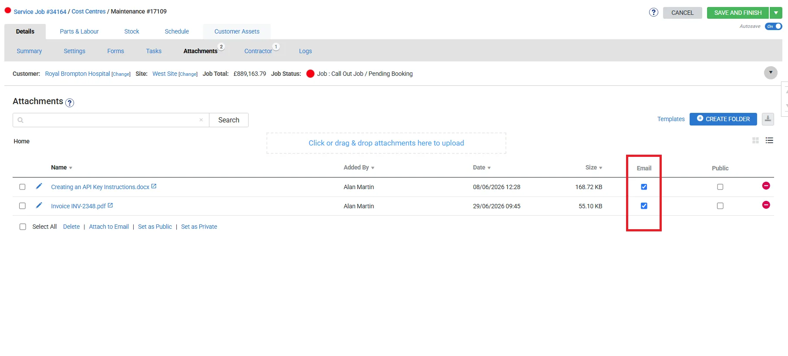Viewport: 788px width, 356px height.
Task: Remove Invoice INV-2348.pdf with red minus icon
Action: [x=766, y=205]
